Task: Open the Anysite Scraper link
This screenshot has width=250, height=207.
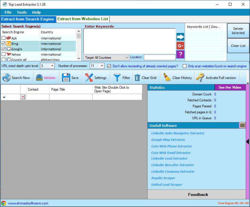Action: 163,178
